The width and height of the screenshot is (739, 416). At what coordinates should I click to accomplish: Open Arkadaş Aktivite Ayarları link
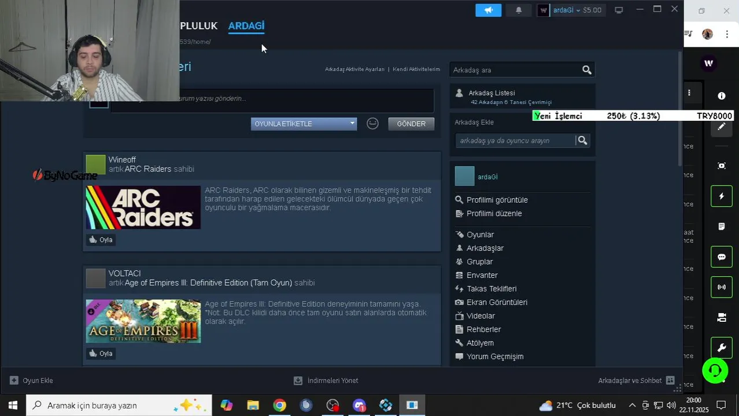point(354,69)
